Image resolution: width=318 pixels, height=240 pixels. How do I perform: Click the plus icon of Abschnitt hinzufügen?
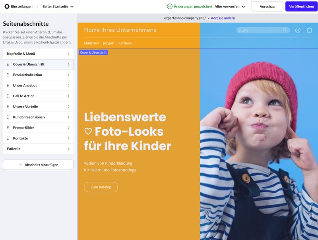pos(21,165)
